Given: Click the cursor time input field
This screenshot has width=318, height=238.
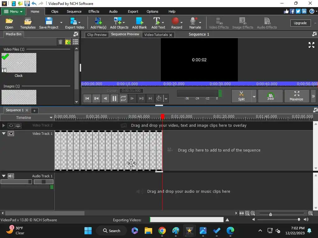Looking at the screenshot, I should click(x=131, y=91).
